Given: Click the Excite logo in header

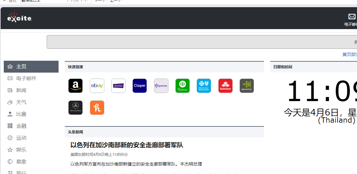Looking at the screenshot, I should click(x=19, y=17).
